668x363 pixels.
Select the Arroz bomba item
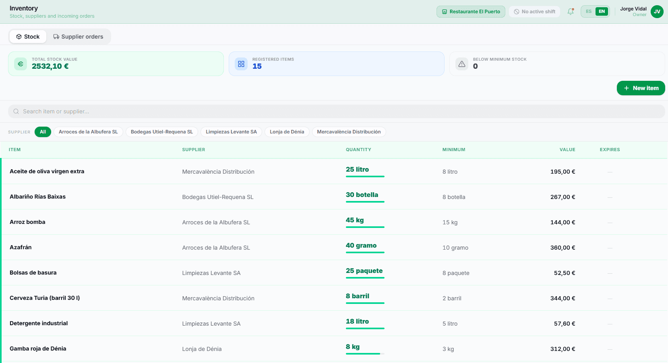pyautogui.click(x=27, y=222)
